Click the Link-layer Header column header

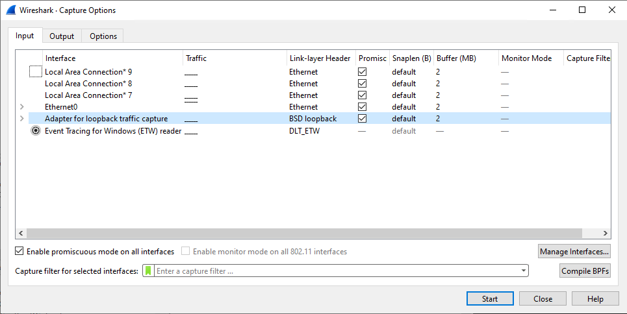(321, 58)
